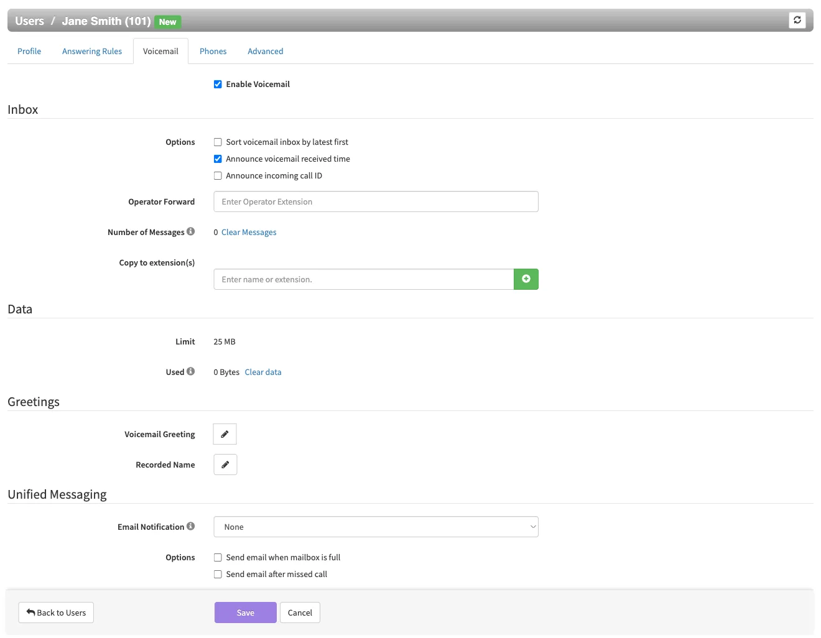Screen dimensions: 821x638
Task: Click the green add extension plus icon
Action: click(x=526, y=279)
